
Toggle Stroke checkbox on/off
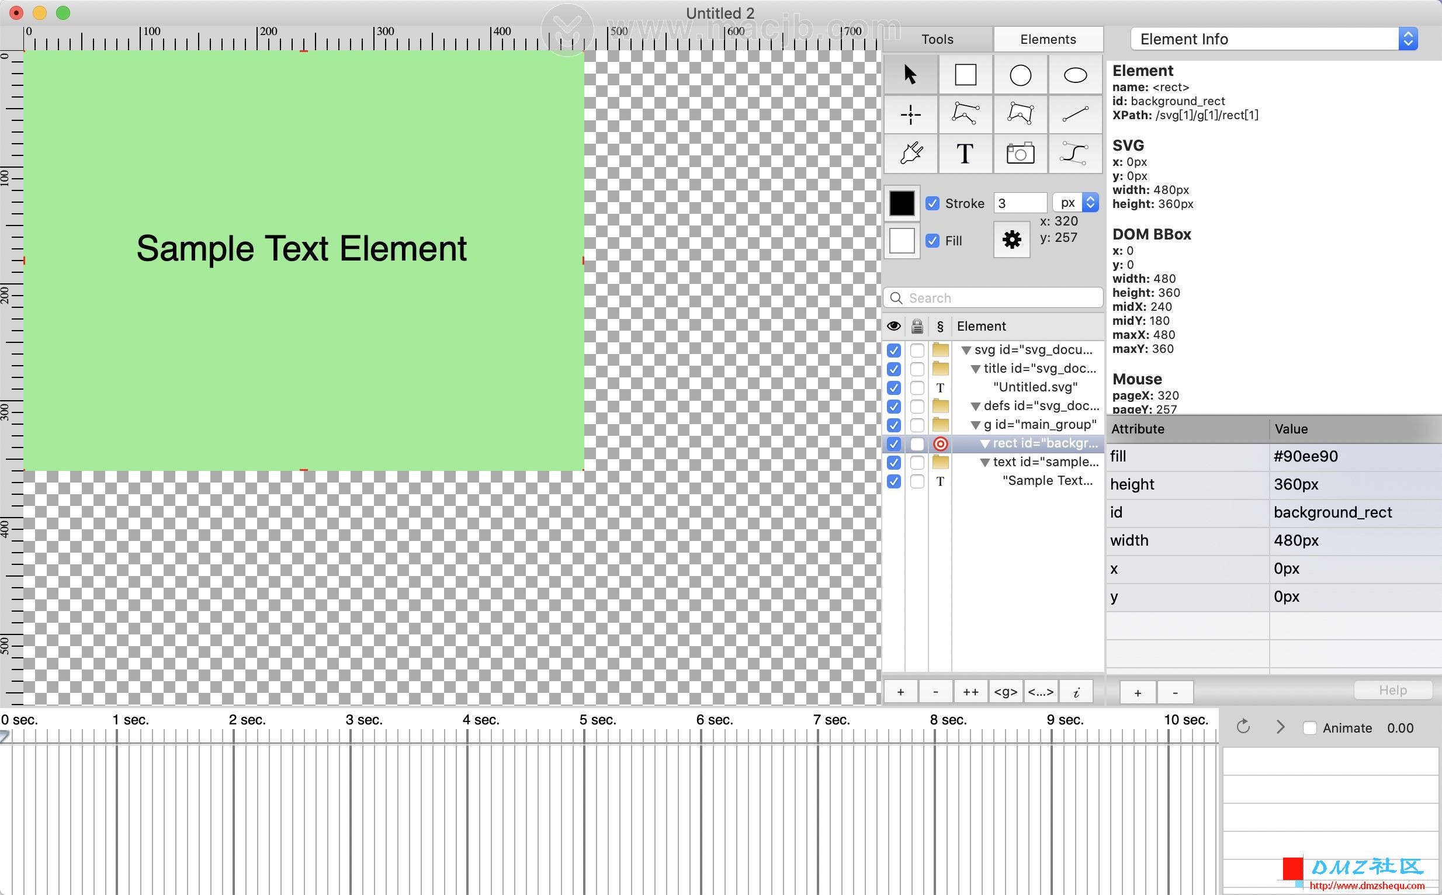[931, 203]
